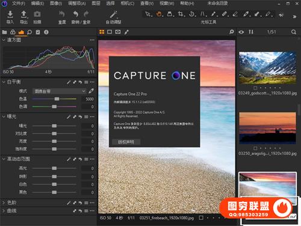Click the reset arrow in 曲线 panel header

[80, 211]
